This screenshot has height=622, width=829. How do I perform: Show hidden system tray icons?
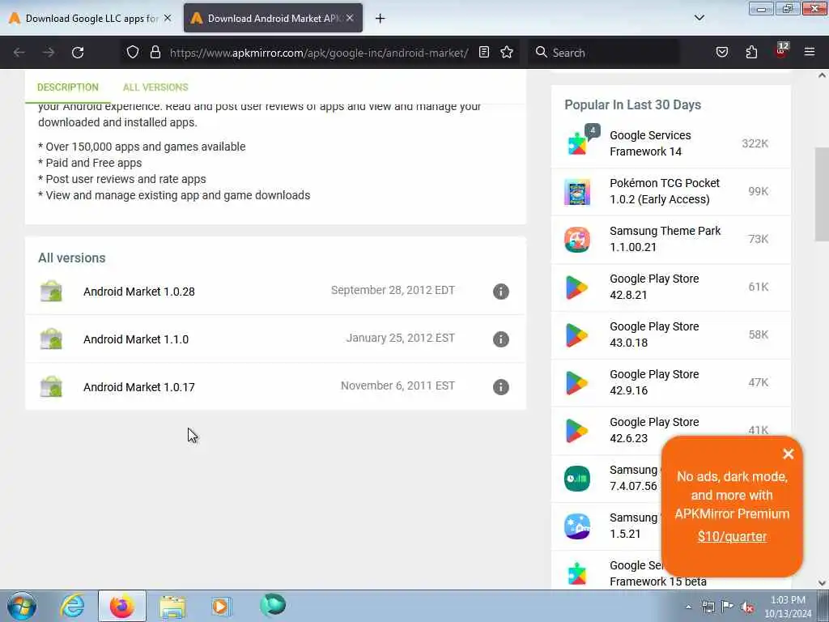coord(688,607)
